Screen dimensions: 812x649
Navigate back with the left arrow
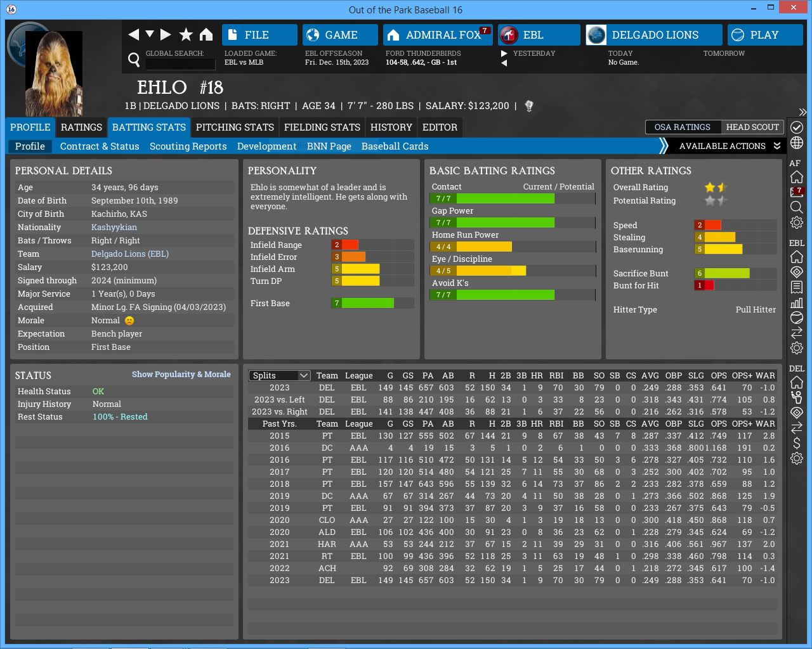pos(133,35)
